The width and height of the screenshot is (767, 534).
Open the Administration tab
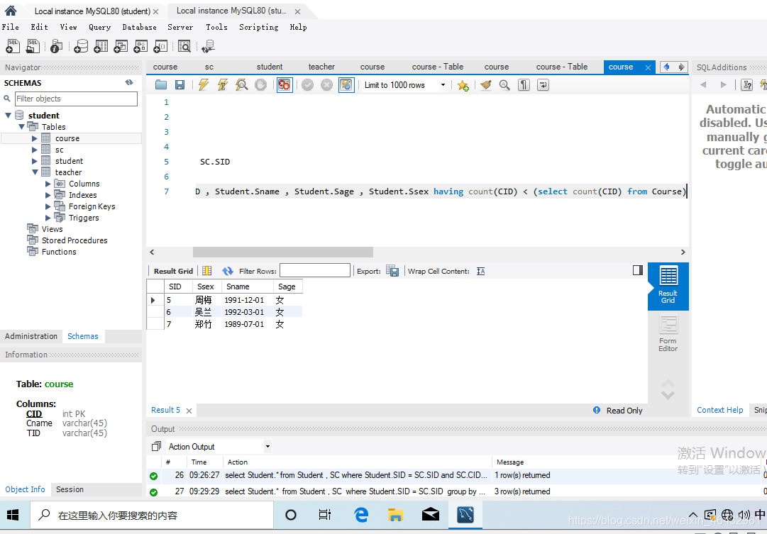(31, 336)
